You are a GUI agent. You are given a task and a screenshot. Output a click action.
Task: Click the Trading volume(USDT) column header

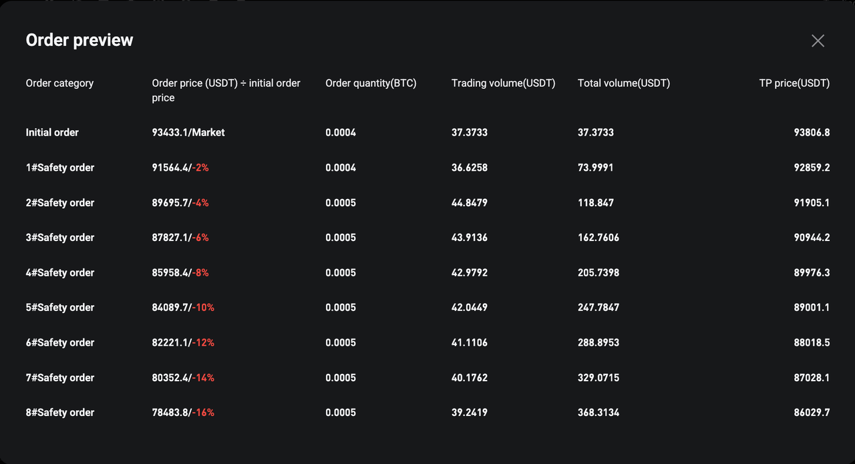click(x=503, y=83)
